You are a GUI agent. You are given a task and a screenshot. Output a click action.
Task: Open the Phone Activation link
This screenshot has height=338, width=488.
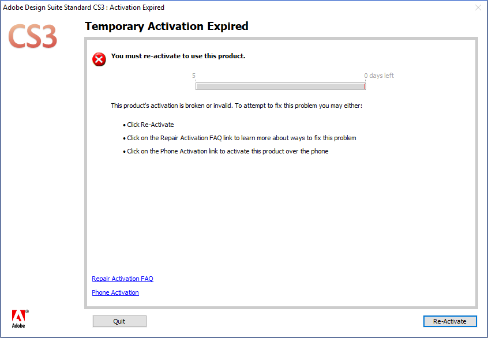click(x=115, y=292)
